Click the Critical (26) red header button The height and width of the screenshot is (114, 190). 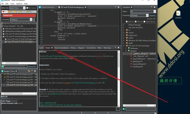(19, 15)
